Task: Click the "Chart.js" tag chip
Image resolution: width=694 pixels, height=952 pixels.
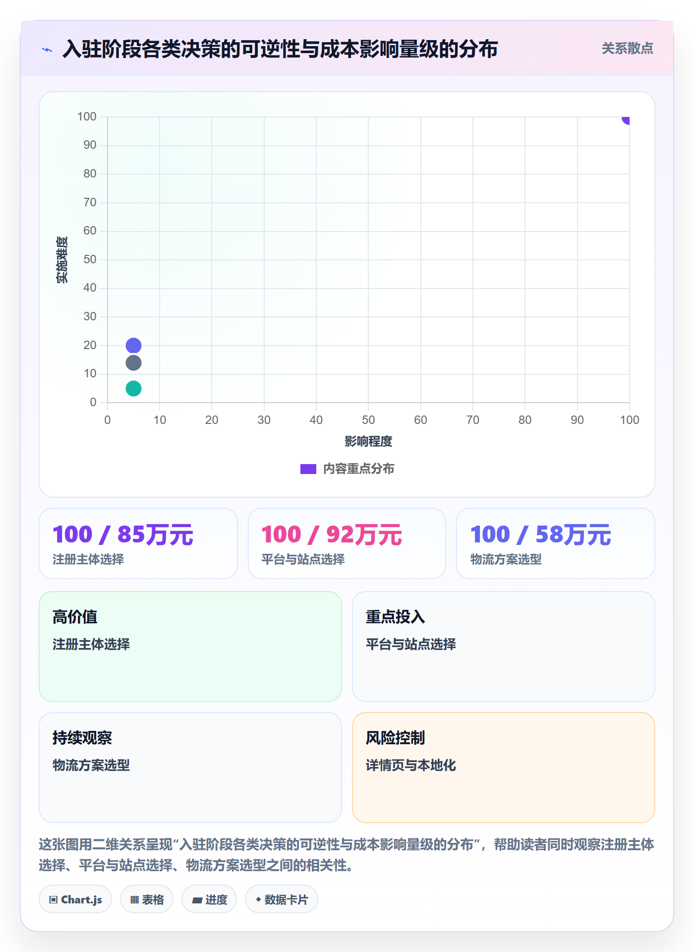Action: 75,899
